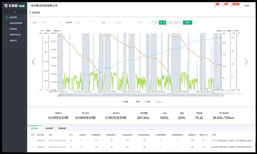Switch to the second data tab below summary
The height and width of the screenshot is (154, 257).
tap(49, 128)
